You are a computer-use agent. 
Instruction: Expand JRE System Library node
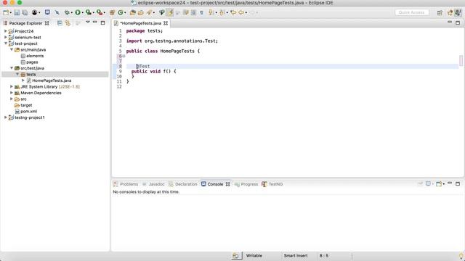pos(12,87)
